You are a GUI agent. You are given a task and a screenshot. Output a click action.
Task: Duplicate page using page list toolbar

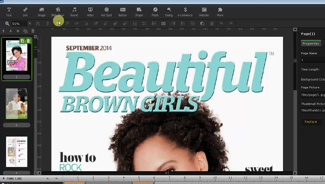coord(25,31)
